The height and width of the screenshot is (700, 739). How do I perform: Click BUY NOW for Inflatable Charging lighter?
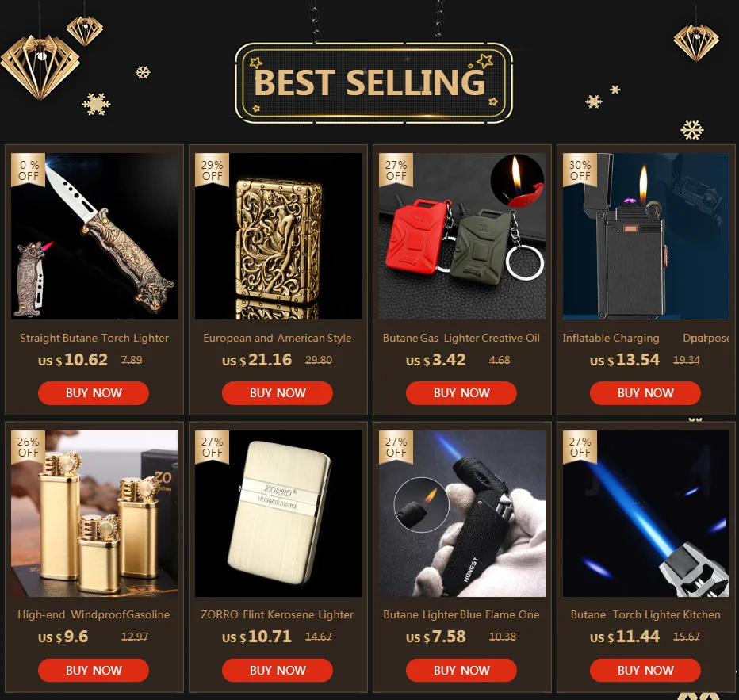click(645, 393)
